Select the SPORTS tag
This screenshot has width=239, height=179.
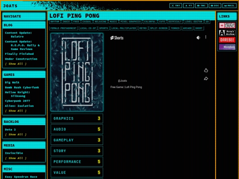pyautogui.click(x=104, y=28)
